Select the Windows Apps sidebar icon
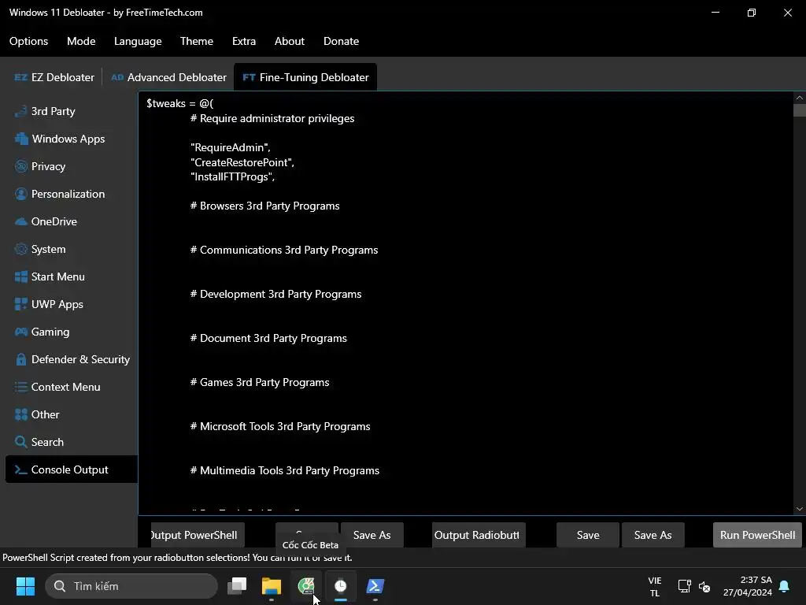 click(x=21, y=139)
